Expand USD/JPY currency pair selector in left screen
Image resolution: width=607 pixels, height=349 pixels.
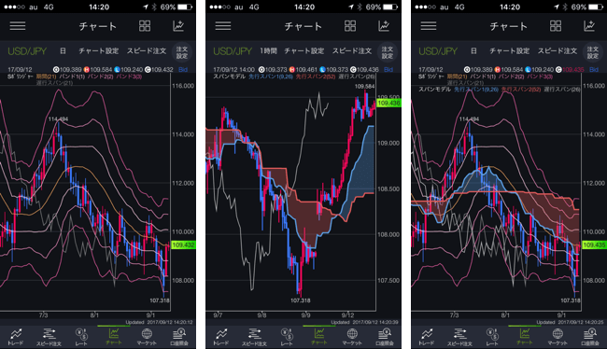[x=27, y=51]
